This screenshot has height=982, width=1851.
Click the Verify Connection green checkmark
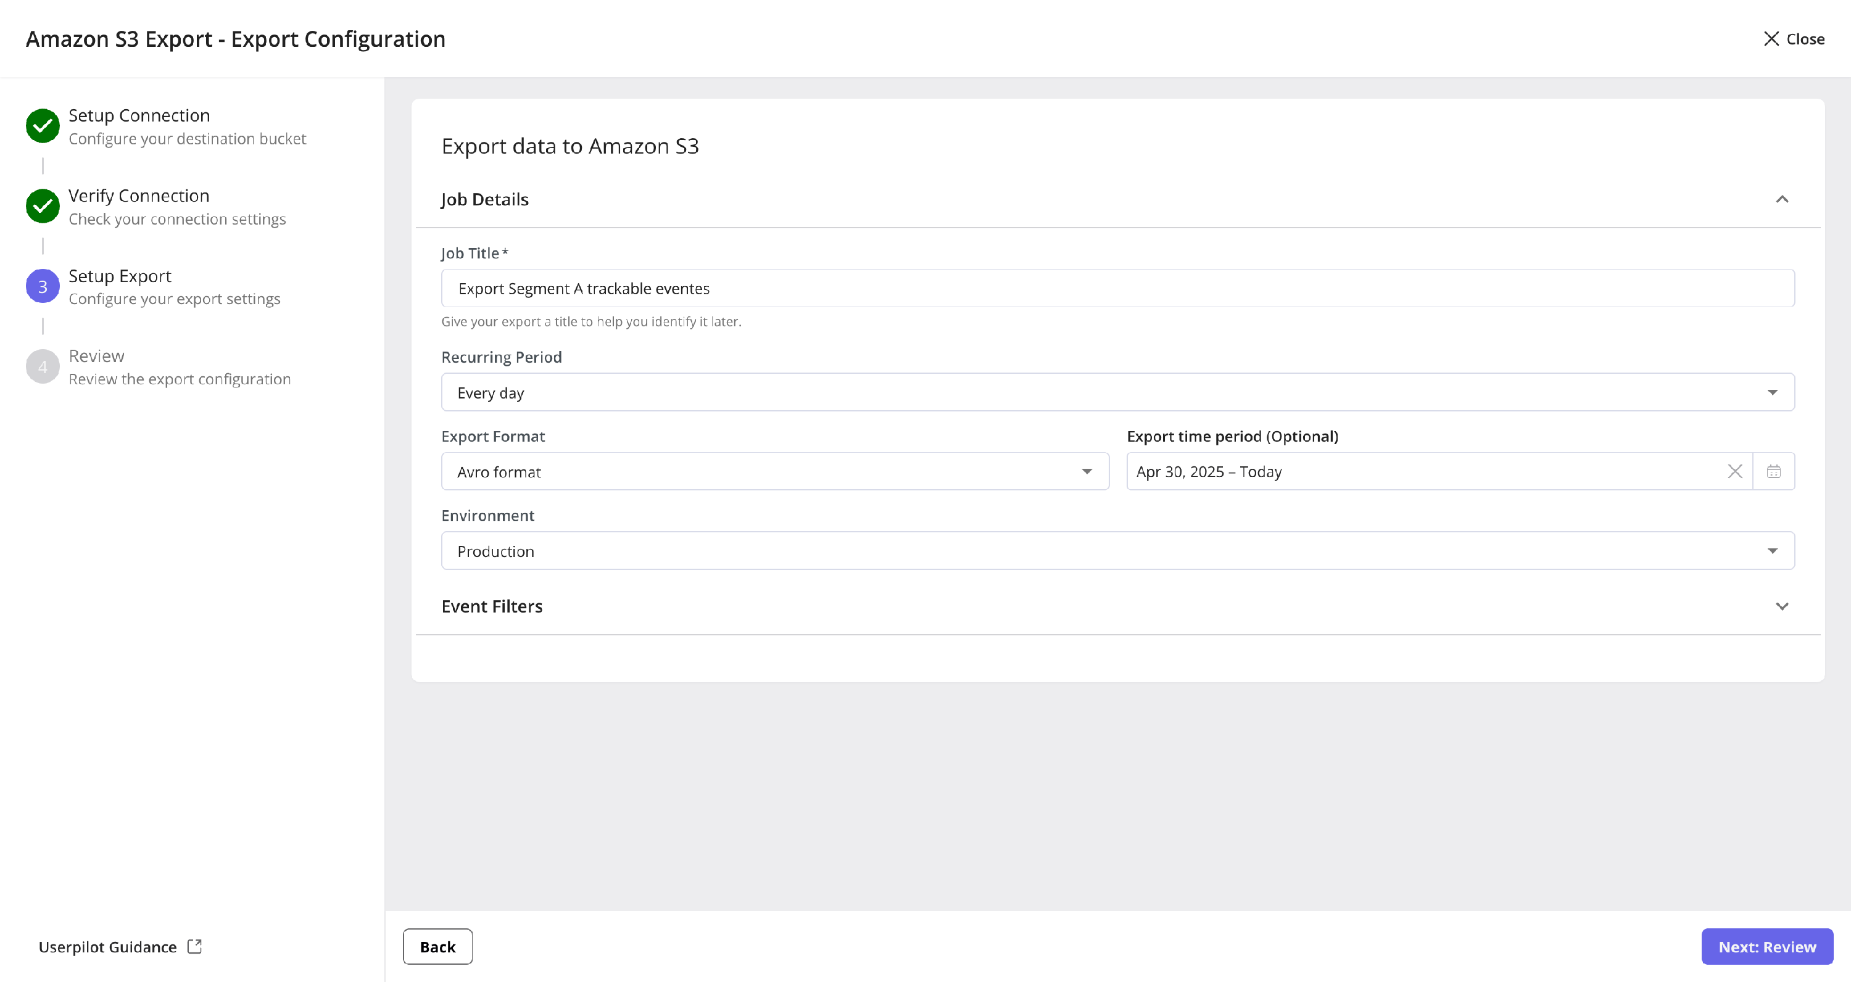tap(43, 206)
